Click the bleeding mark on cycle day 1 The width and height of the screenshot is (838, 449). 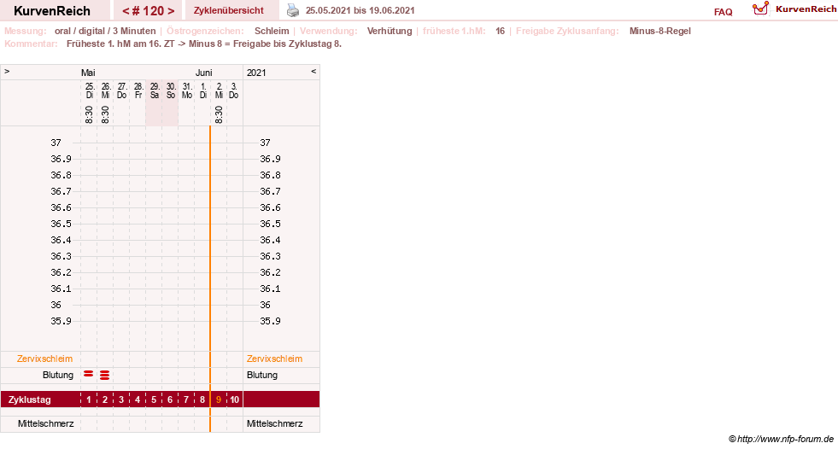89,374
